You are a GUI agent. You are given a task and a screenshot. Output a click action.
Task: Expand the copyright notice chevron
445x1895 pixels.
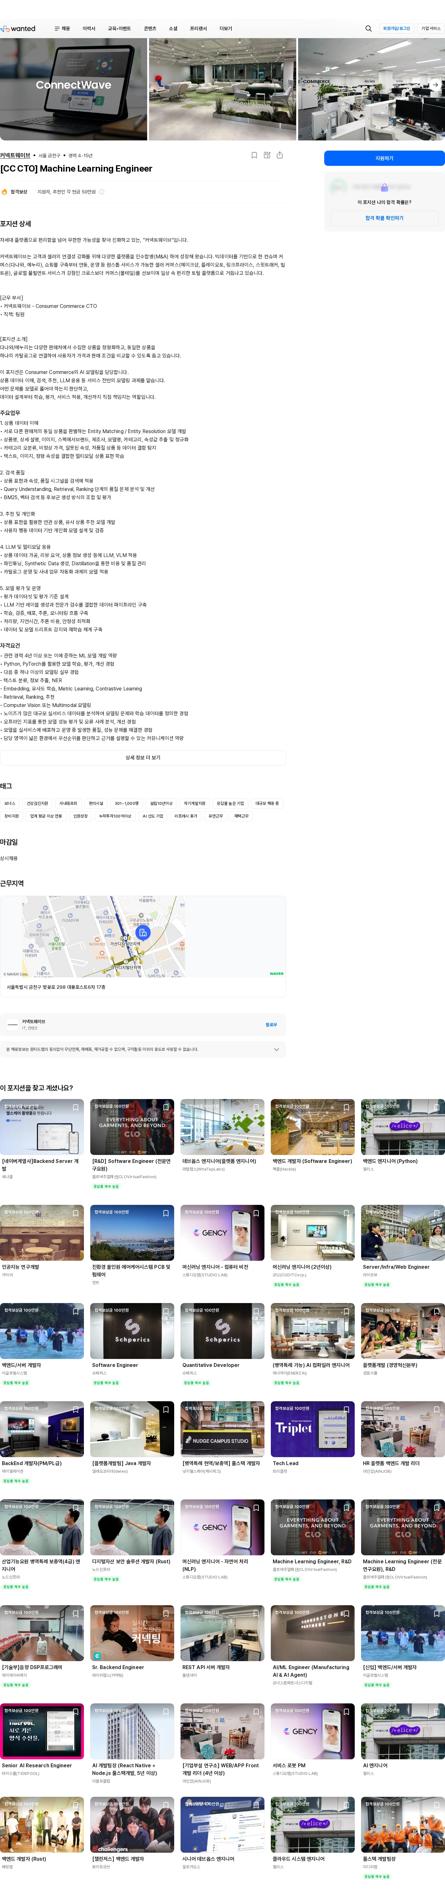point(277,1050)
